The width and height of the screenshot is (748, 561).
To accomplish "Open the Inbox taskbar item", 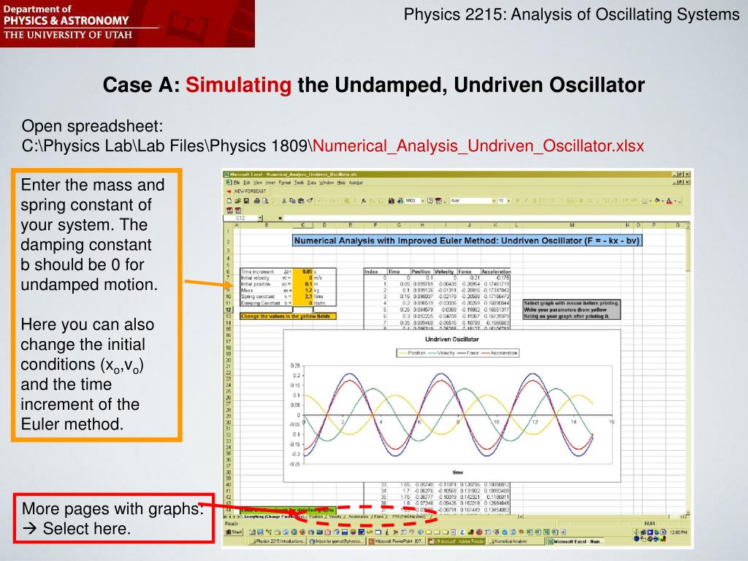I will (336, 541).
